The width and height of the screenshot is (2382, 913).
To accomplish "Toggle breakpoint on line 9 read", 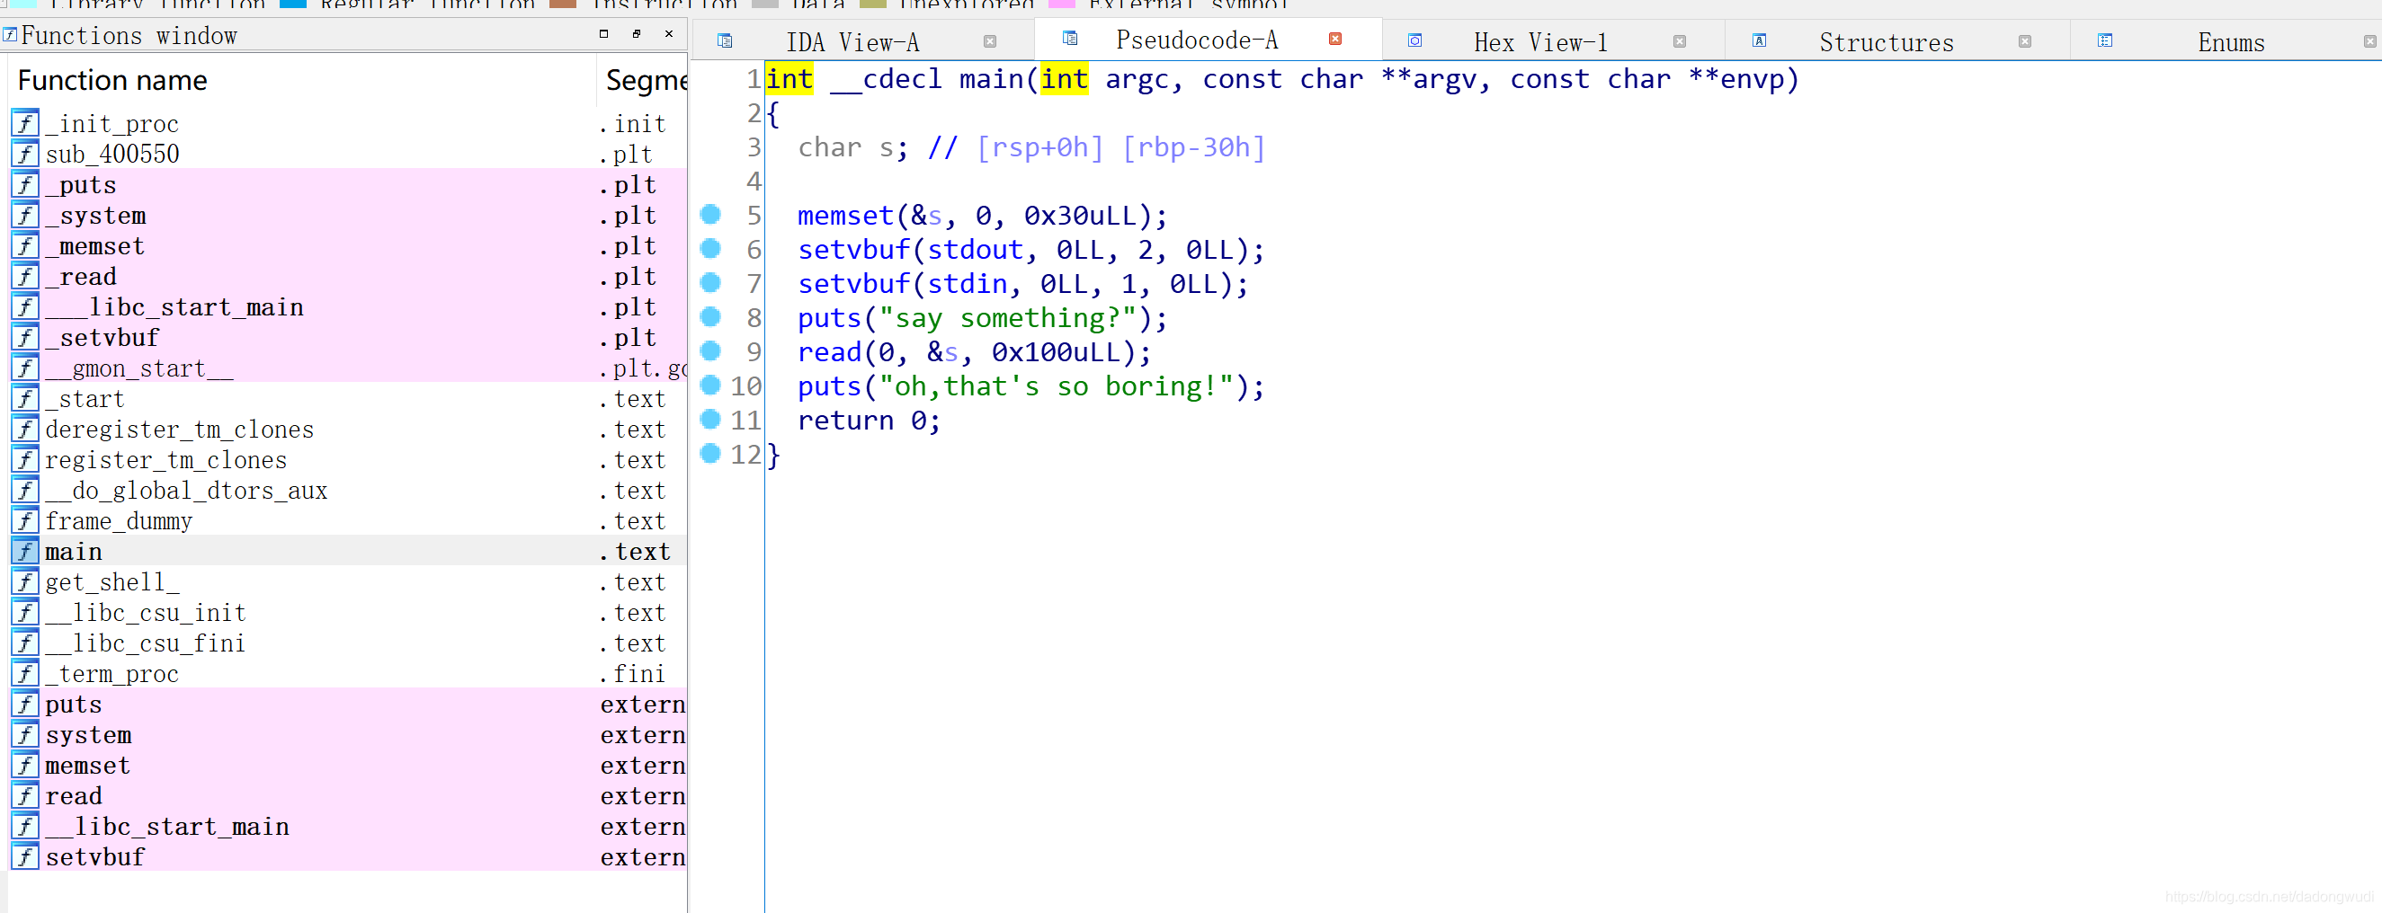I will click(710, 351).
